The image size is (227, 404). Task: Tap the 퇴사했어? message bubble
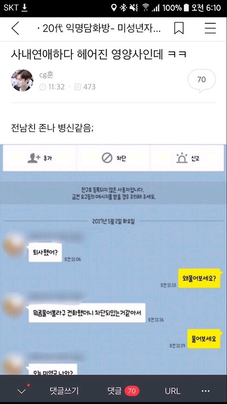[x=45, y=252]
